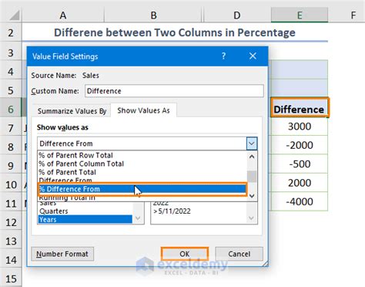Select the Show Values As tab
This screenshot has height=287, width=365.
click(143, 110)
